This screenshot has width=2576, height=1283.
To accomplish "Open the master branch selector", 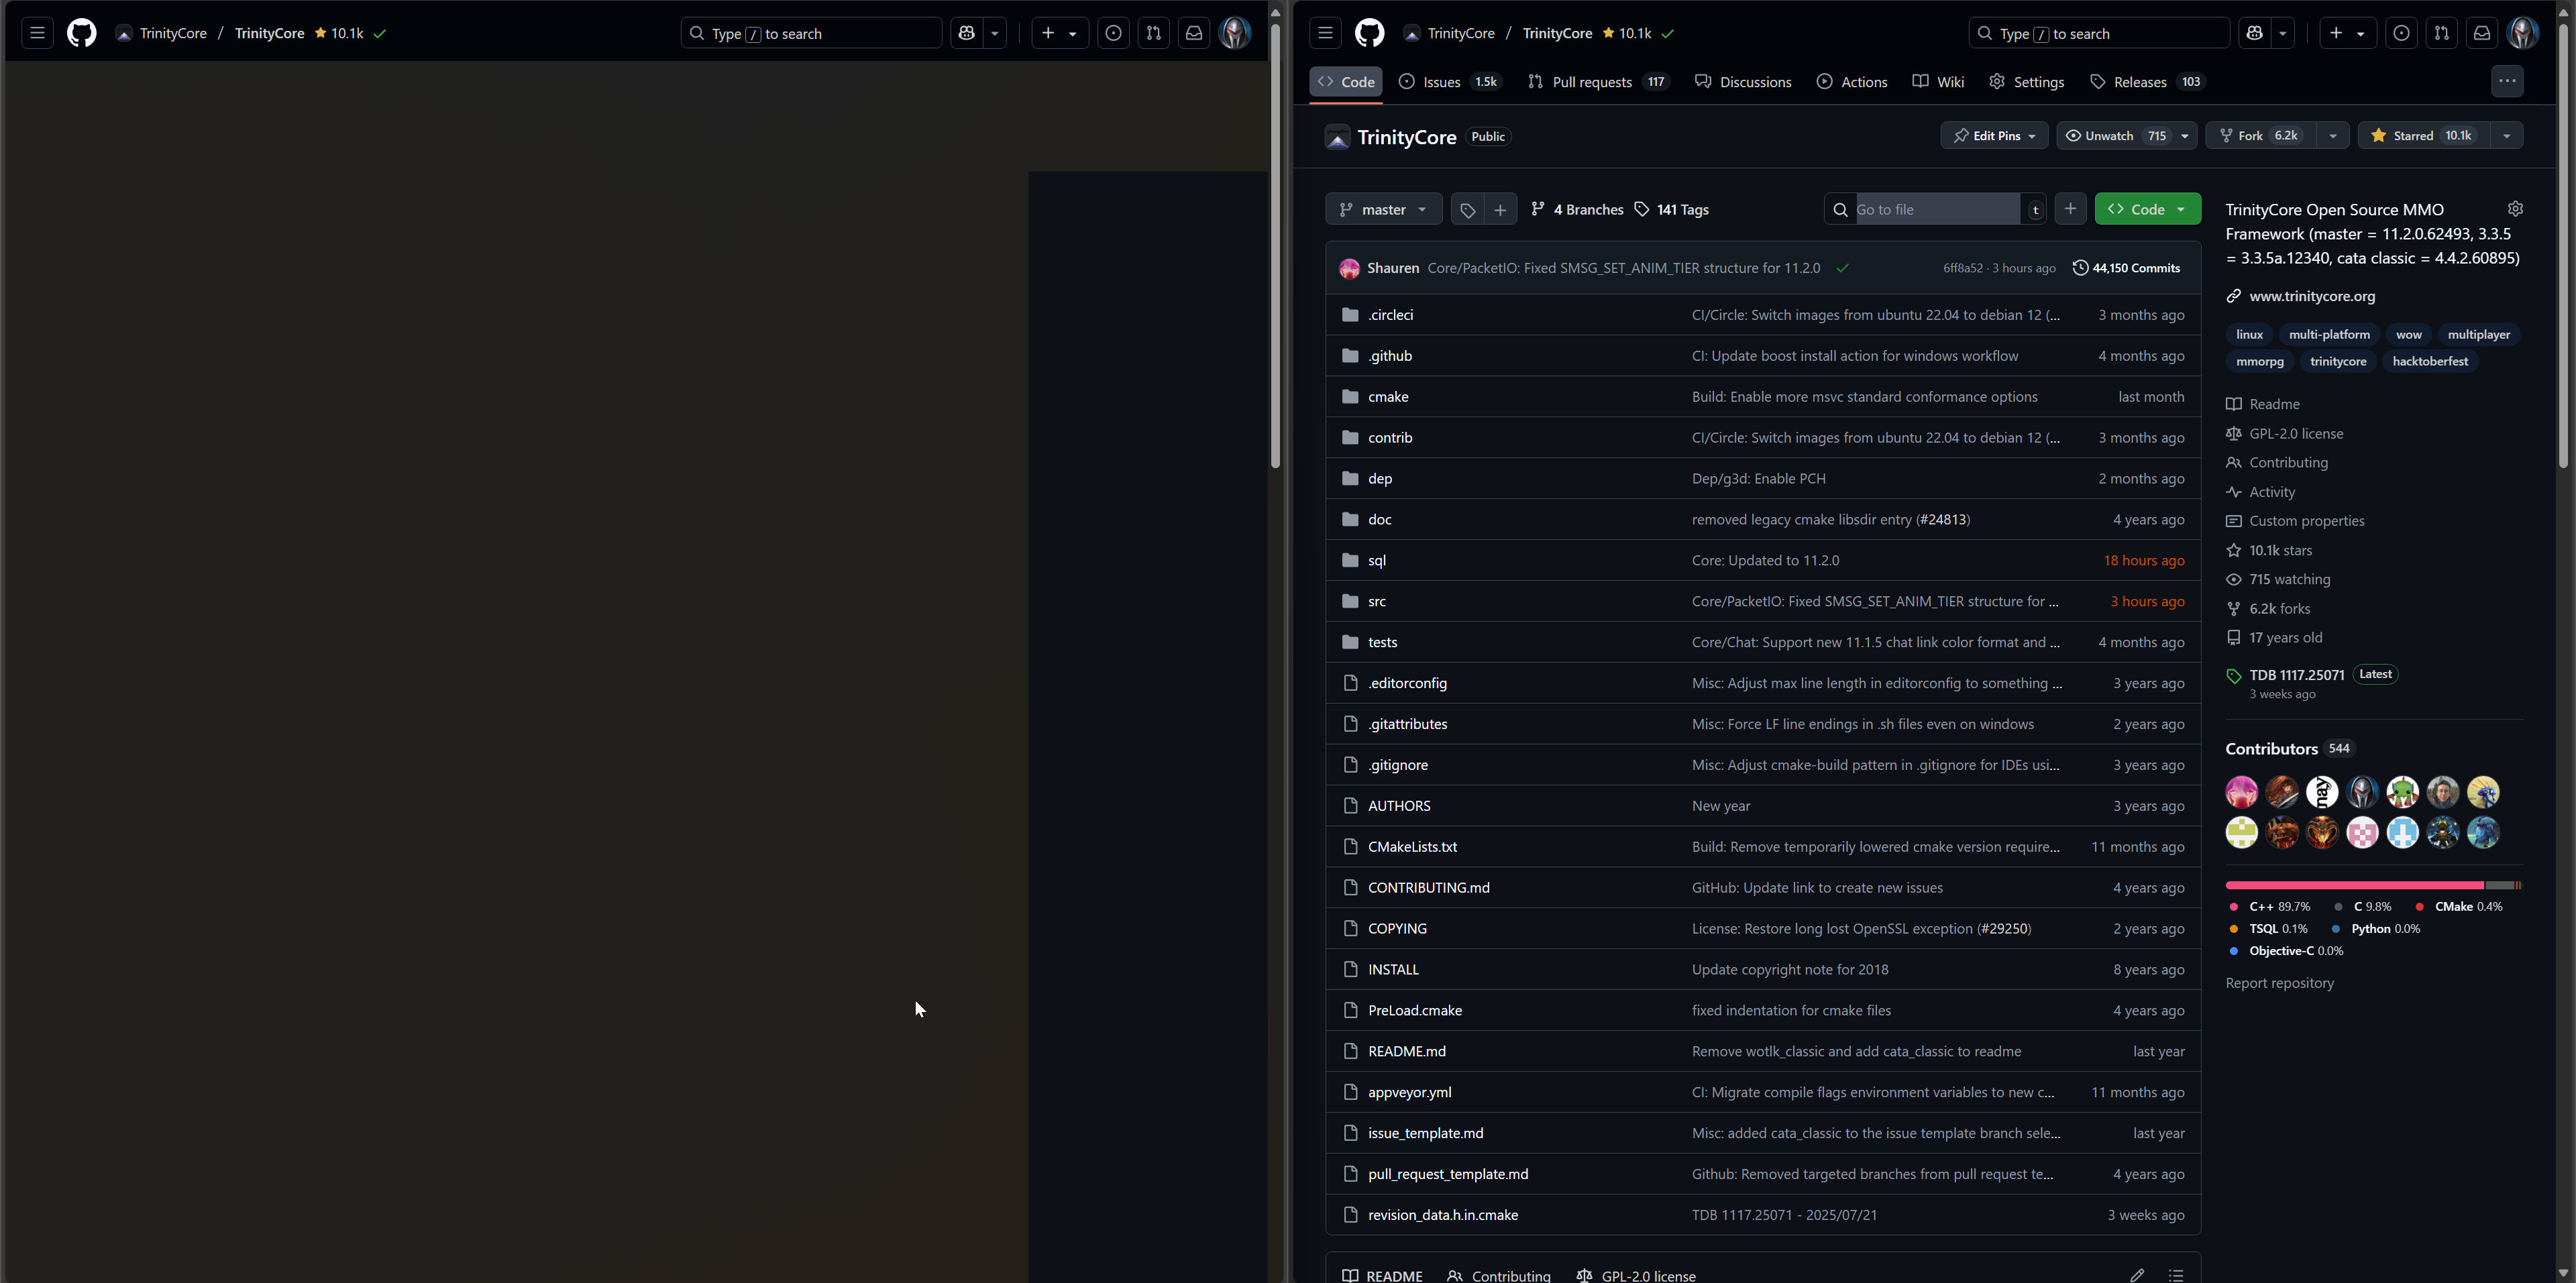I will 1383,209.
